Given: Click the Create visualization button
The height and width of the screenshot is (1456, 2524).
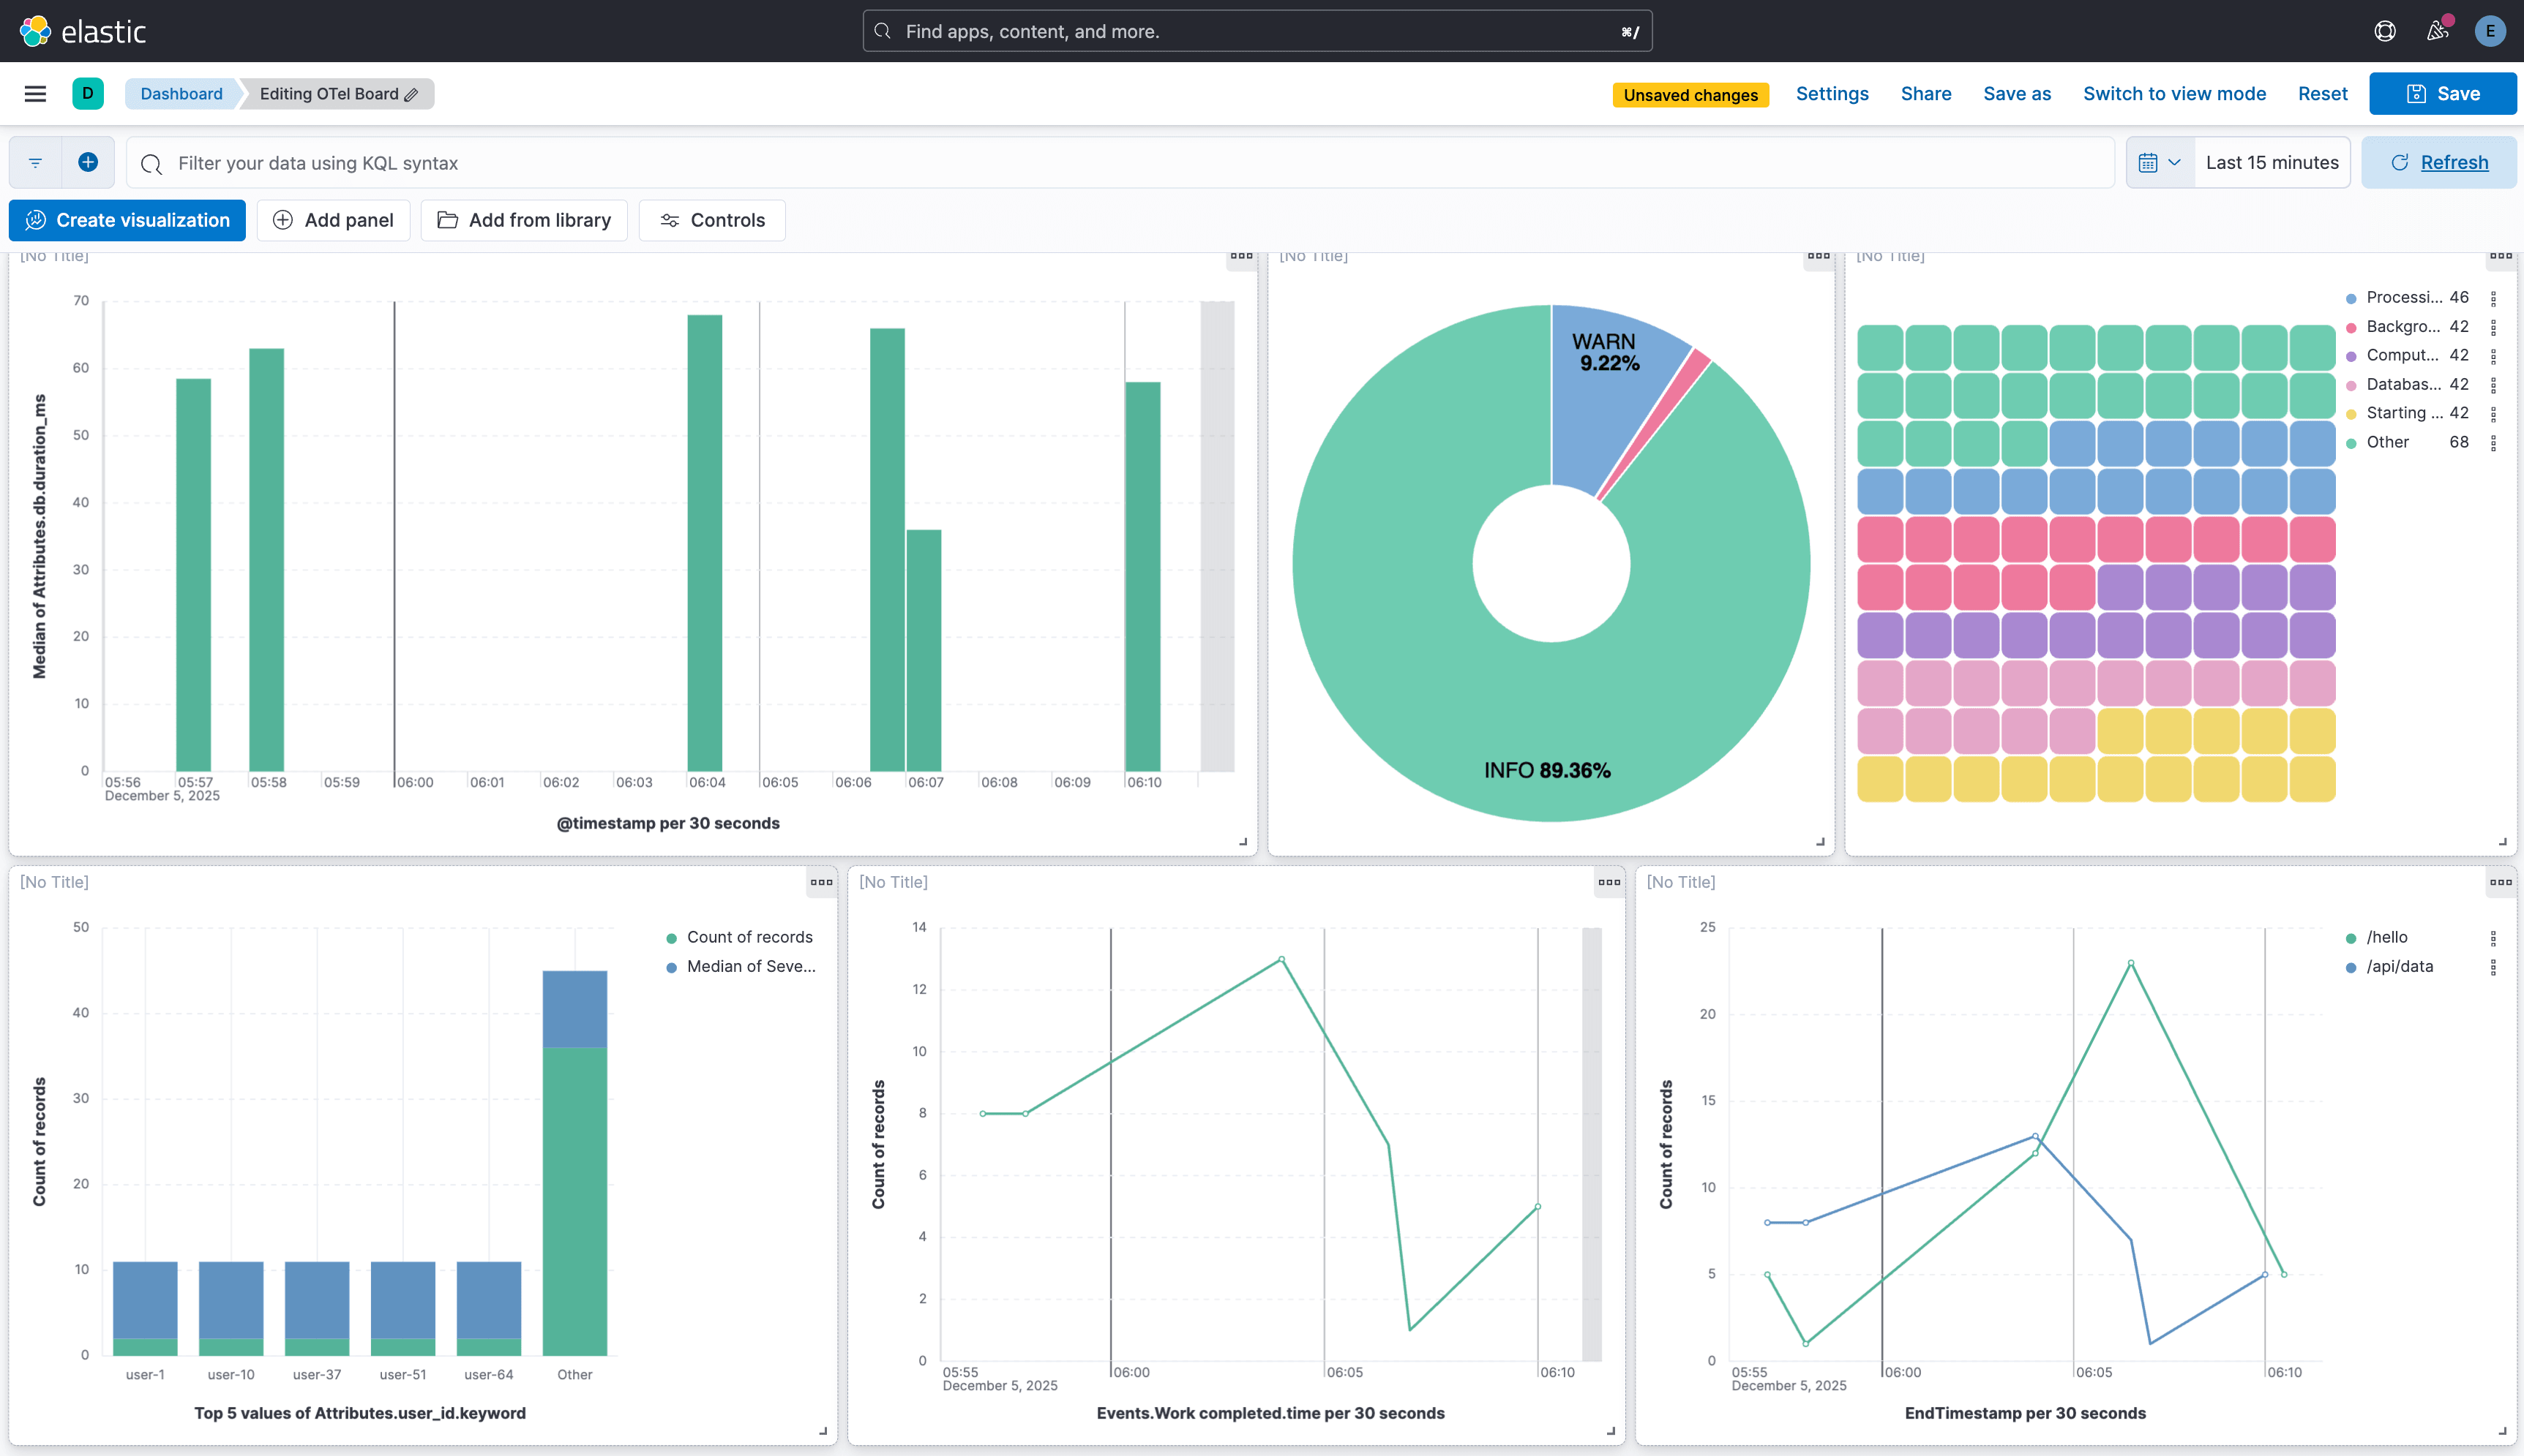Looking at the screenshot, I should point(127,220).
